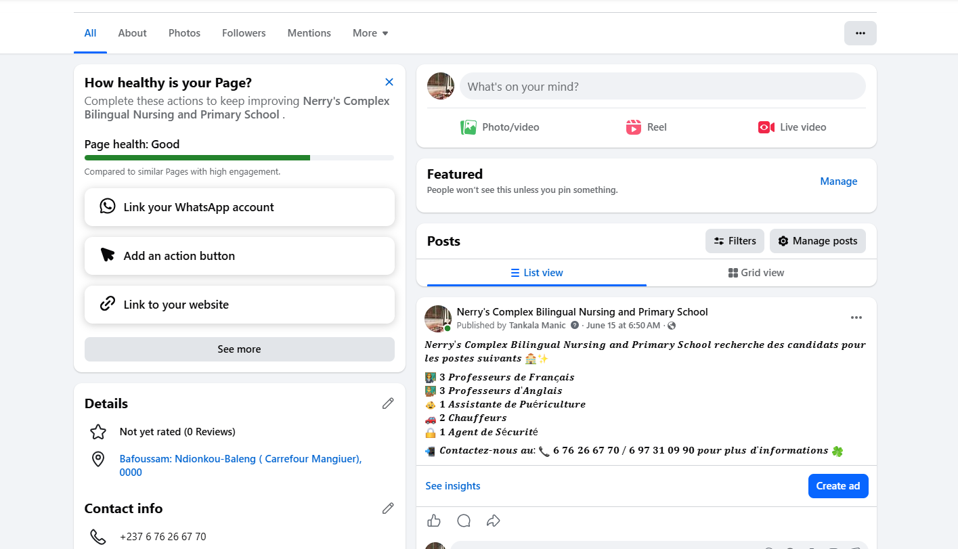The height and width of the screenshot is (549, 958).
Task: Open the post's three-dot options menu
Action: [x=856, y=317]
